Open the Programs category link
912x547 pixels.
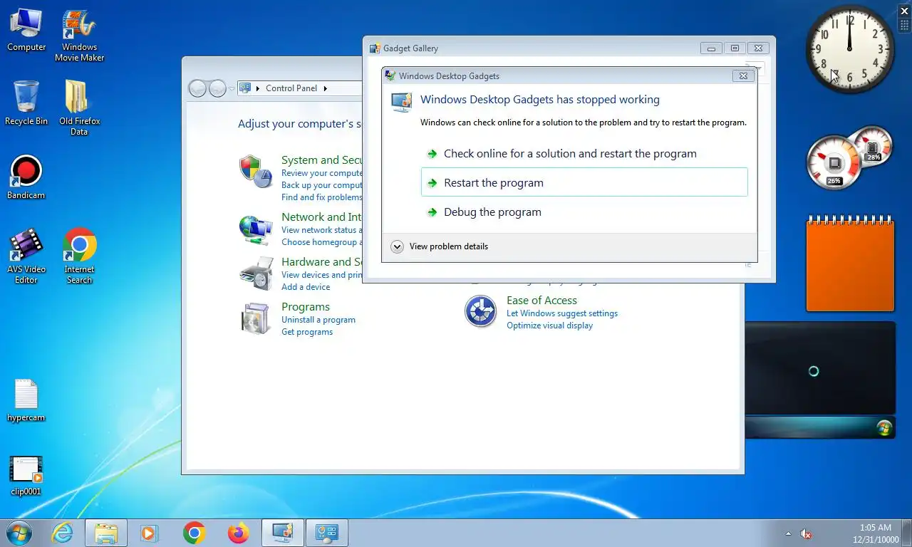coord(306,307)
